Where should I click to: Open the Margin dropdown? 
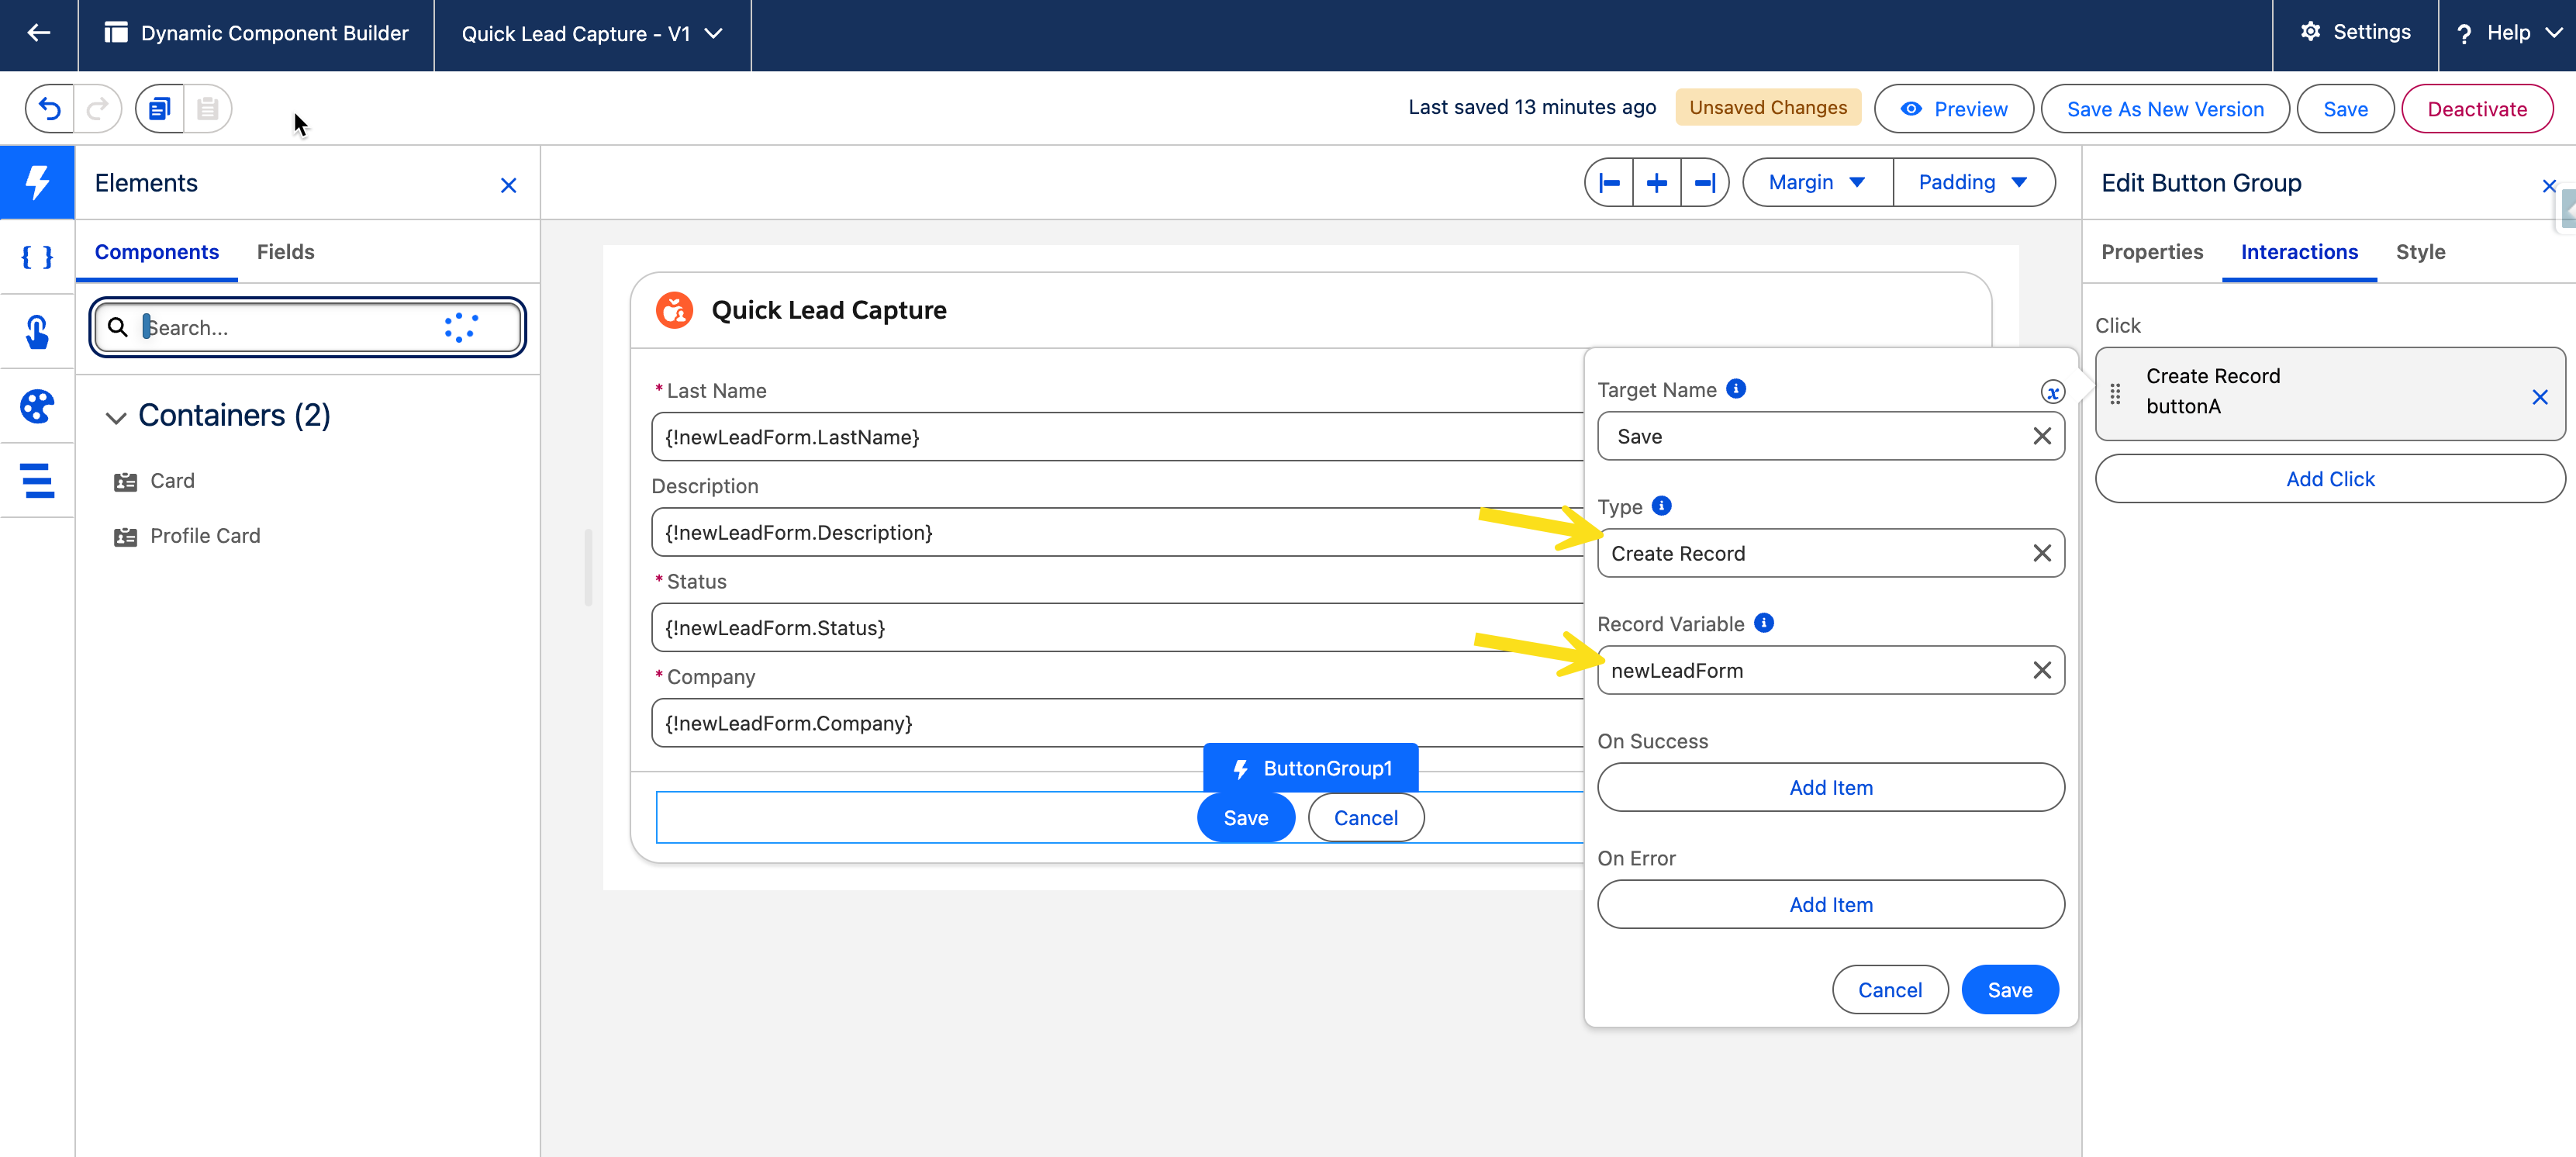[1817, 183]
